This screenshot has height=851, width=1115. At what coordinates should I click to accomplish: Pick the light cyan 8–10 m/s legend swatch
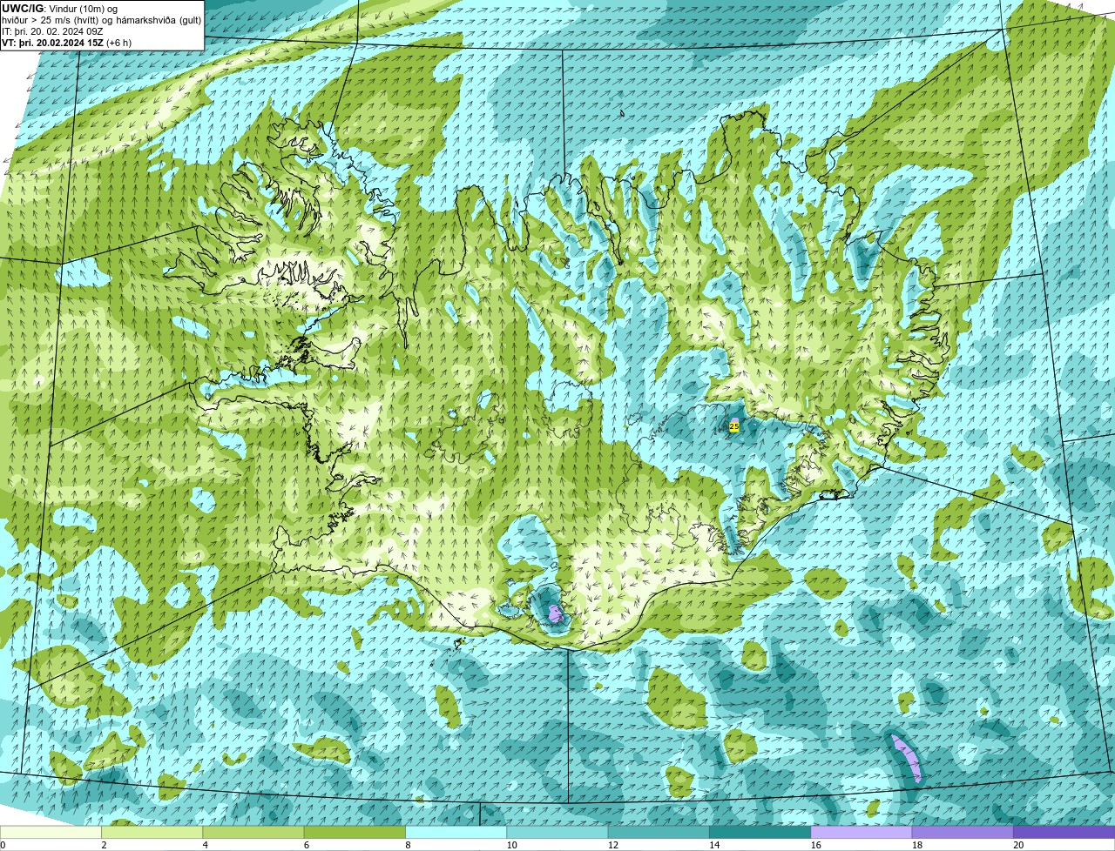point(456,832)
